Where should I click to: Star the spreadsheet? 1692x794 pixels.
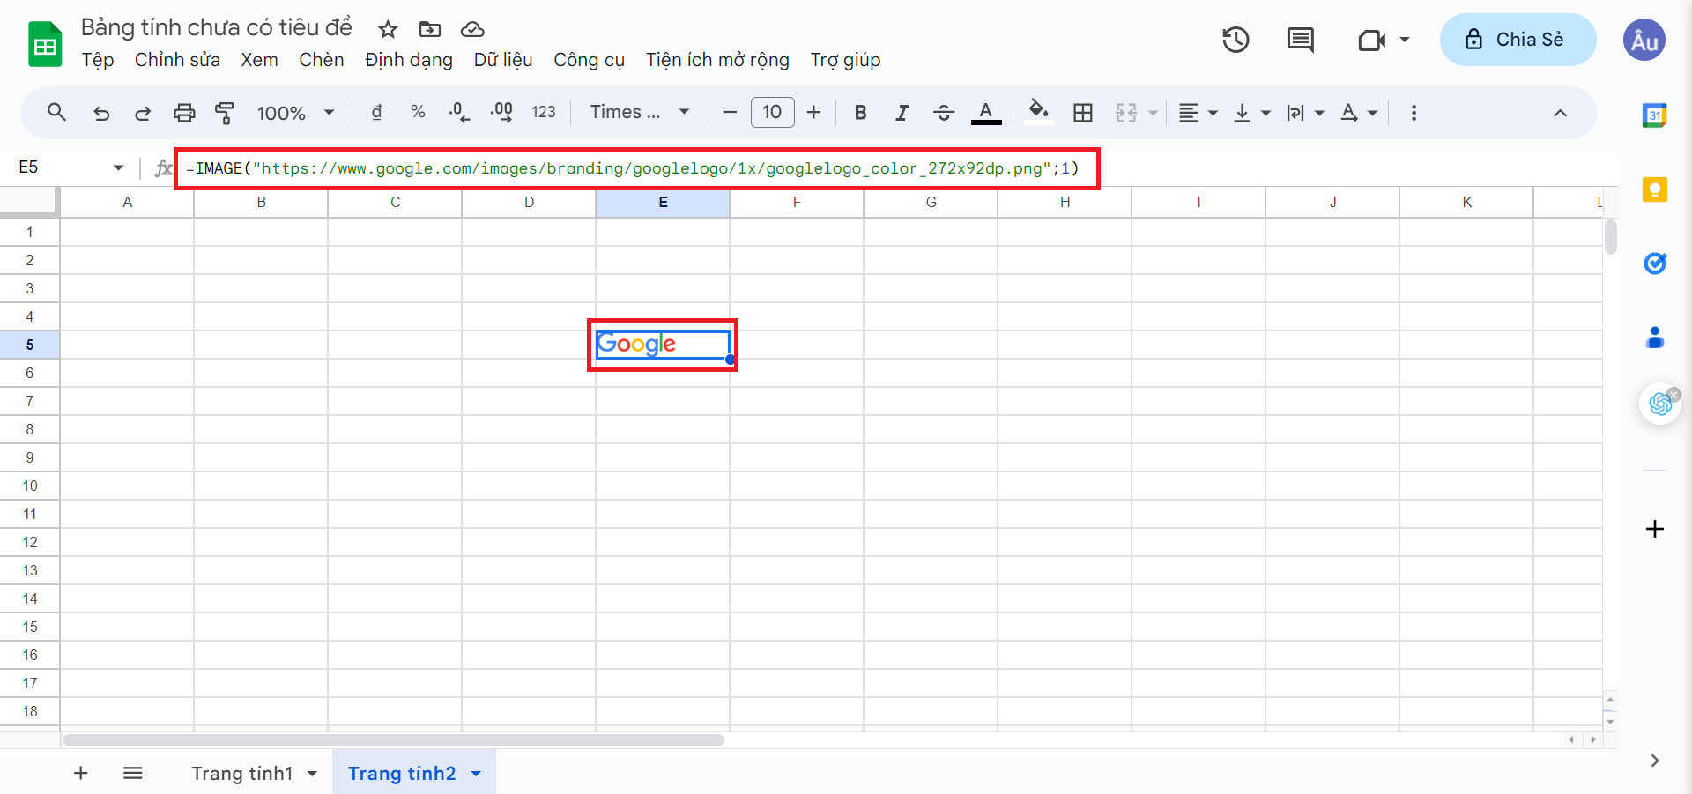click(388, 30)
